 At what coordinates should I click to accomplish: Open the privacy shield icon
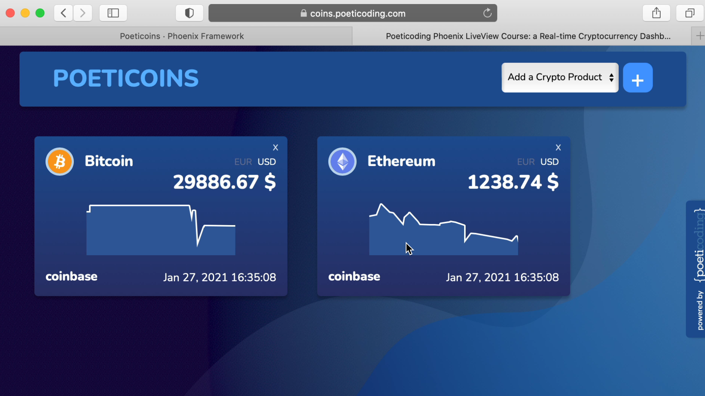point(189,13)
